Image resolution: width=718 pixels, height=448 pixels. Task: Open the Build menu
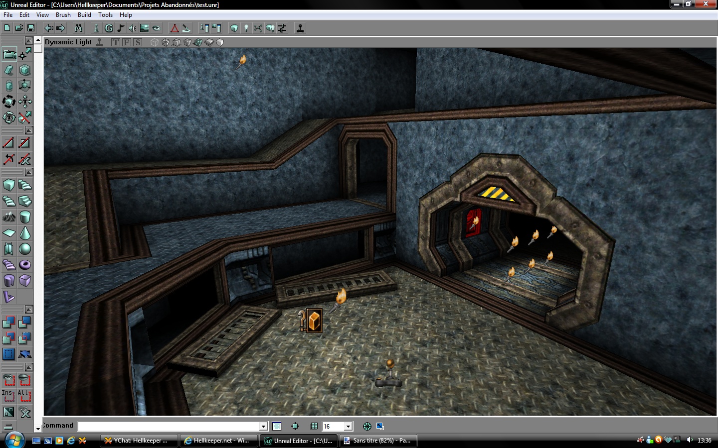84,15
